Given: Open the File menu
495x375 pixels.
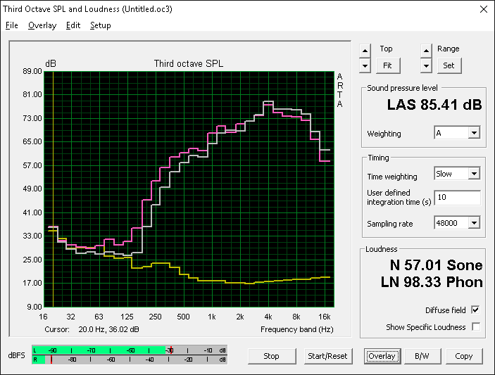Looking at the screenshot, I should [x=12, y=25].
